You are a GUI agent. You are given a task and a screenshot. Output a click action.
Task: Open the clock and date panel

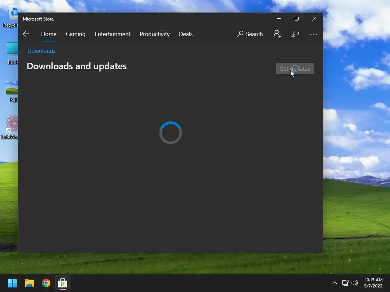point(373,283)
